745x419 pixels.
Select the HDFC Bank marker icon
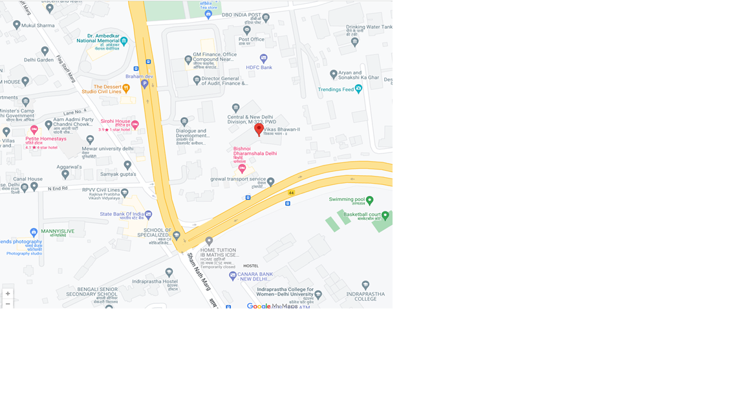tap(264, 58)
